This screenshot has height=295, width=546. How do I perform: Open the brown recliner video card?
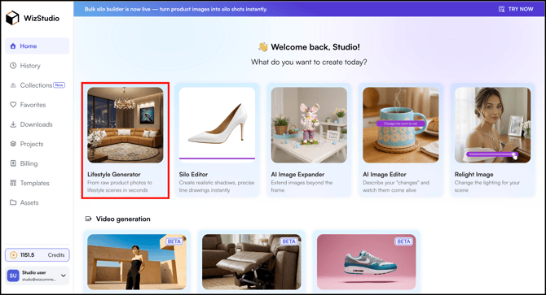252,262
